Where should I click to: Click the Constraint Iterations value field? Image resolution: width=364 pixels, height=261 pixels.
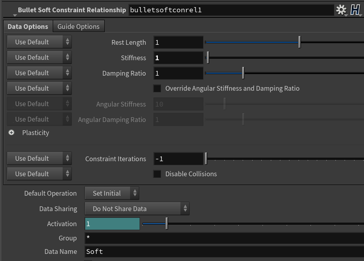pos(178,159)
